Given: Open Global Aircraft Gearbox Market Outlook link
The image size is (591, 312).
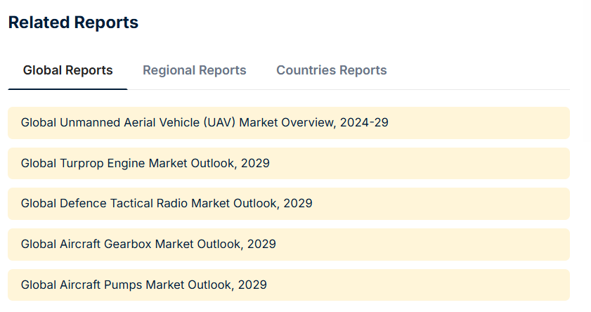Looking at the screenshot, I should (x=148, y=244).
